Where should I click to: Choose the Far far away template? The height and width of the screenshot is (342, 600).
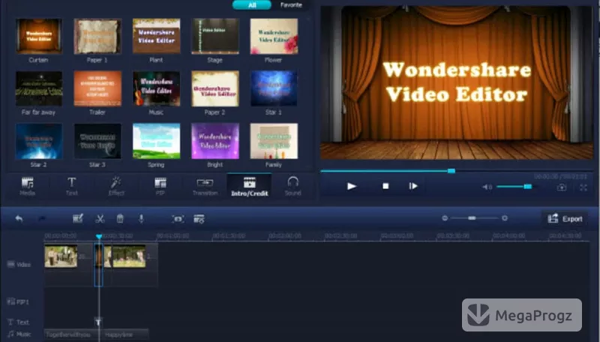pyautogui.click(x=39, y=88)
